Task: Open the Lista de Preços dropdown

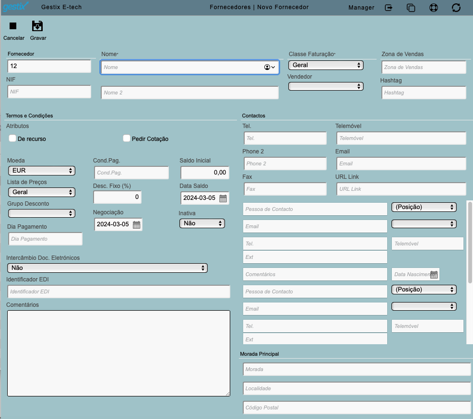Action: point(42,192)
